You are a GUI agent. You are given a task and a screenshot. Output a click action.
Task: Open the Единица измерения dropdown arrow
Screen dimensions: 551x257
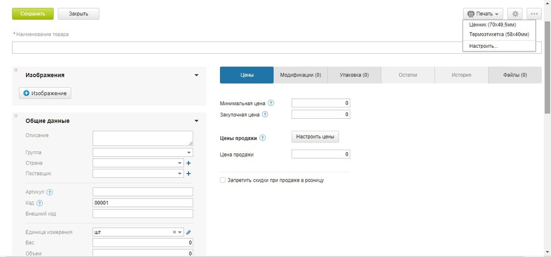point(180,232)
